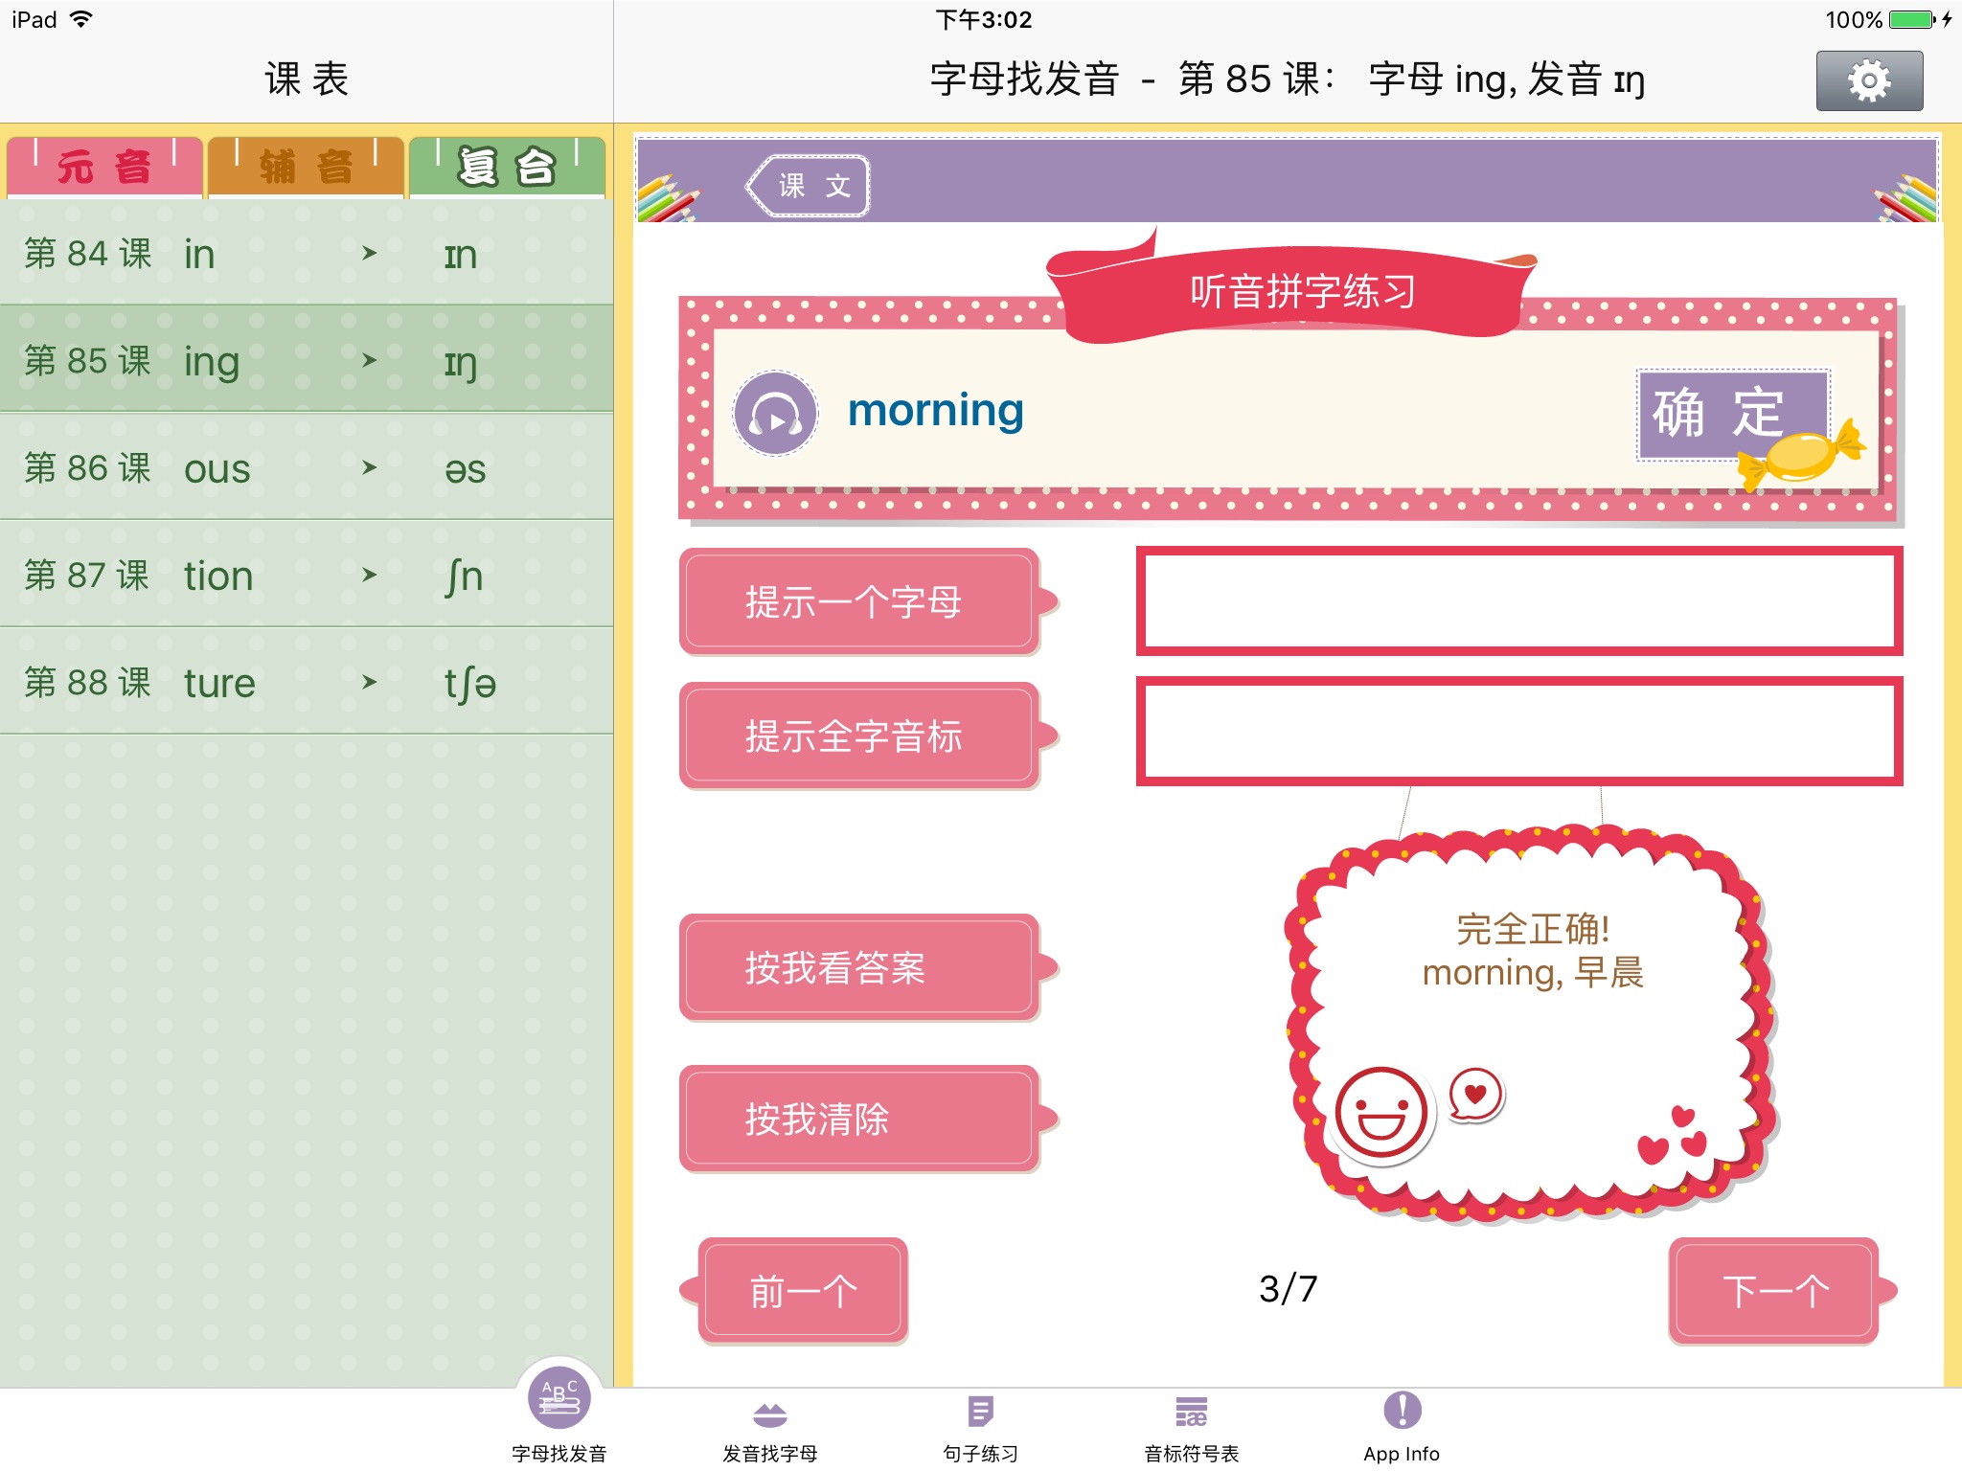Go to next word with 下一个
Image resolution: width=1962 pixels, height=1471 pixels.
tap(1773, 1291)
